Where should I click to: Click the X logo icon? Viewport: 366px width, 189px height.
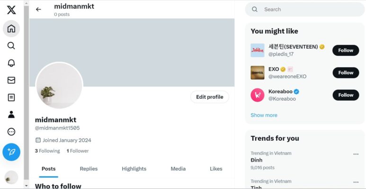(11, 10)
